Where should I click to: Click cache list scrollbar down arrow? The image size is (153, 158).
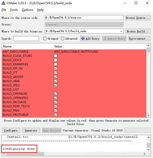[x=148, y=115]
